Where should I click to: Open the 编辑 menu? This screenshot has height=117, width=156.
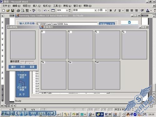click(x=17, y=6)
